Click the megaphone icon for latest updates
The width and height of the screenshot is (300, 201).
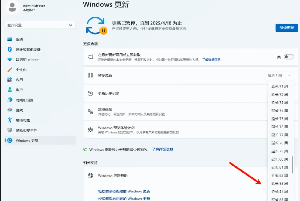91,57
